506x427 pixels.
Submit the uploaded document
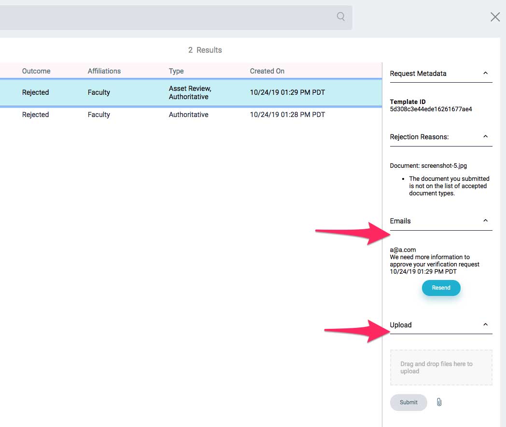pos(408,402)
